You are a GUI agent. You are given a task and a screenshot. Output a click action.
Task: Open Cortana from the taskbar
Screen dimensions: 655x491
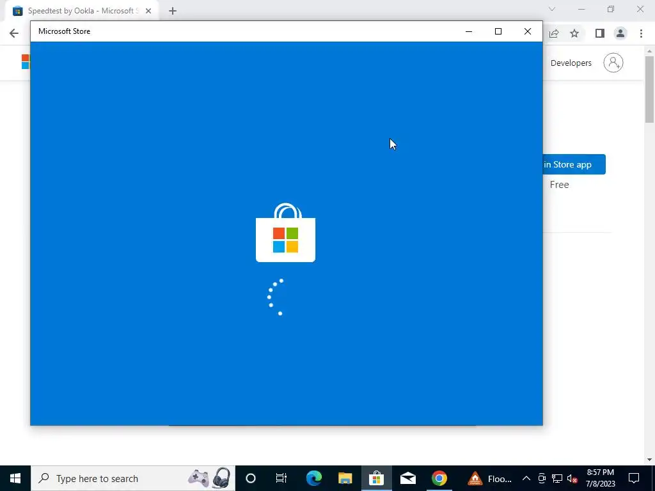click(x=251, y=478)
